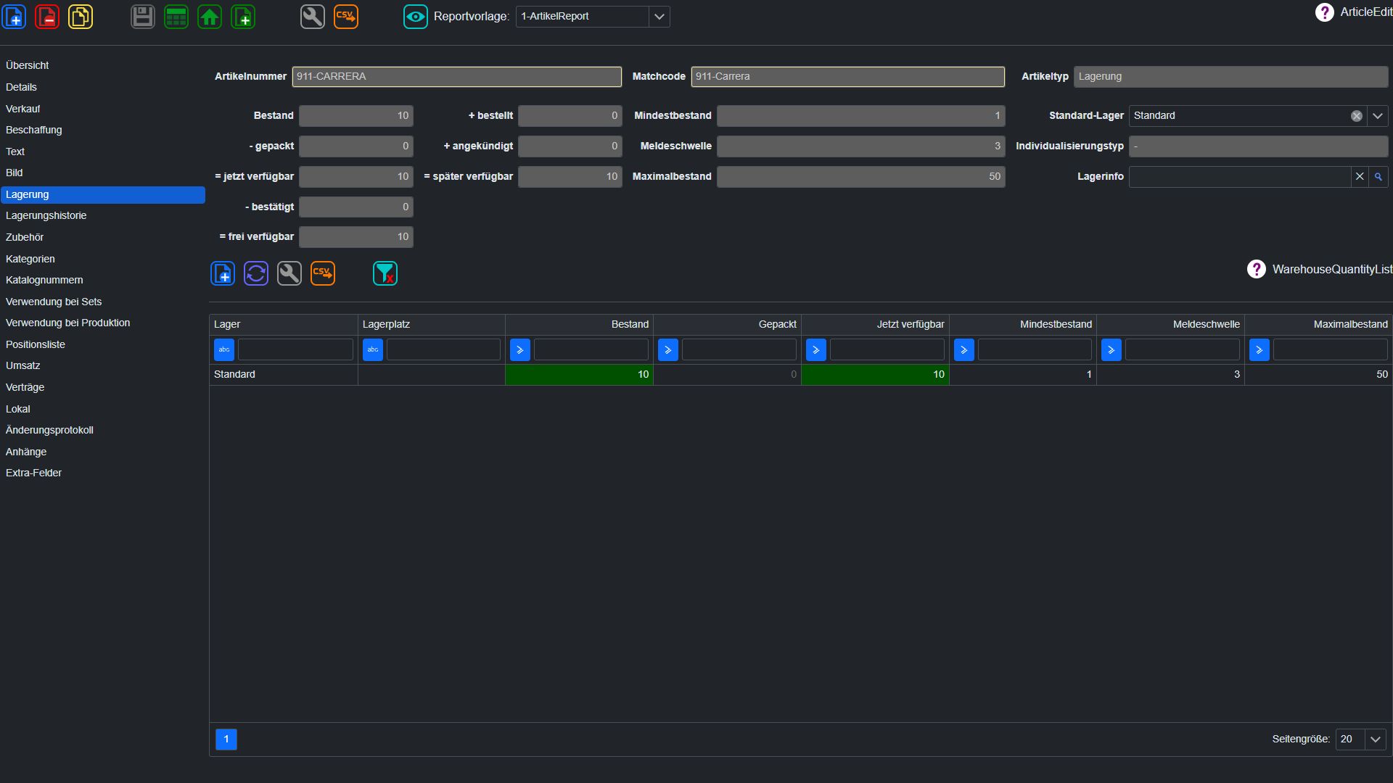
Task: Open Maximalbestand column filter operator button
Action: 1260,350
